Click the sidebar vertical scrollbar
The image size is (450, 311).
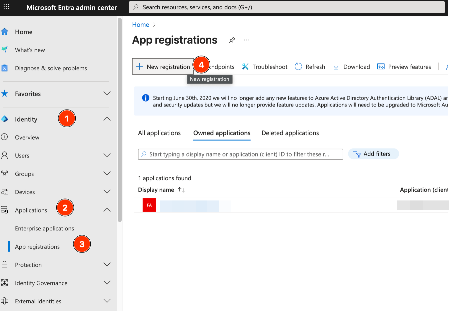point(120,120)
